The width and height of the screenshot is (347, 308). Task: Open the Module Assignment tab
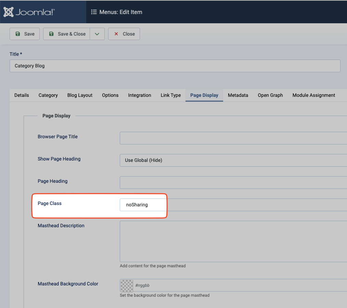pyautogui.click(x=314, y=95)
